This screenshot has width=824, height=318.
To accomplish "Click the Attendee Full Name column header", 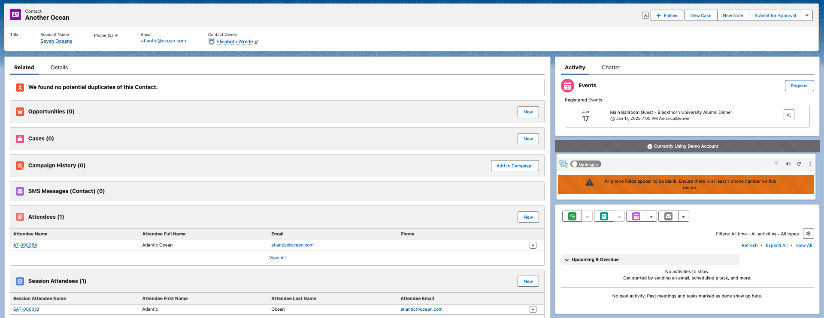I will (x=164, y=234).
